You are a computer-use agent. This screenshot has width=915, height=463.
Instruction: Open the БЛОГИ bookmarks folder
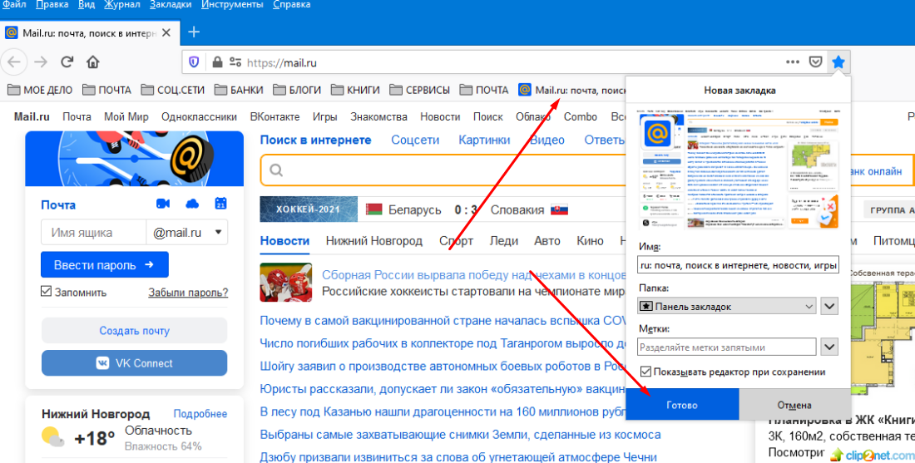tap(297, 90)
